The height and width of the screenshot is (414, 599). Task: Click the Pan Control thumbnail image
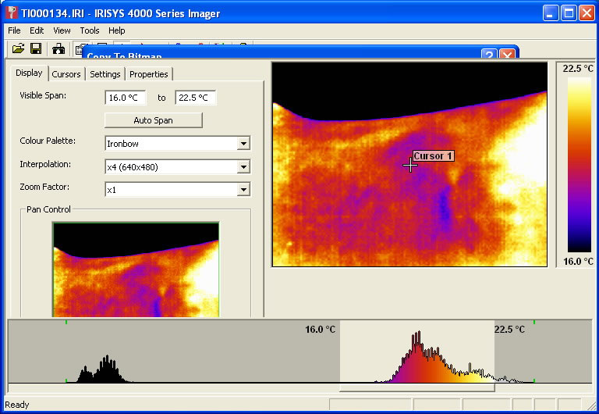tap(136, 269)
